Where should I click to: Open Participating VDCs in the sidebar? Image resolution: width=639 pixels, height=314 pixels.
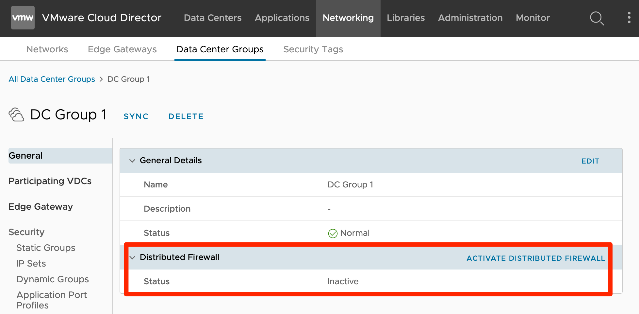[50, 181]
